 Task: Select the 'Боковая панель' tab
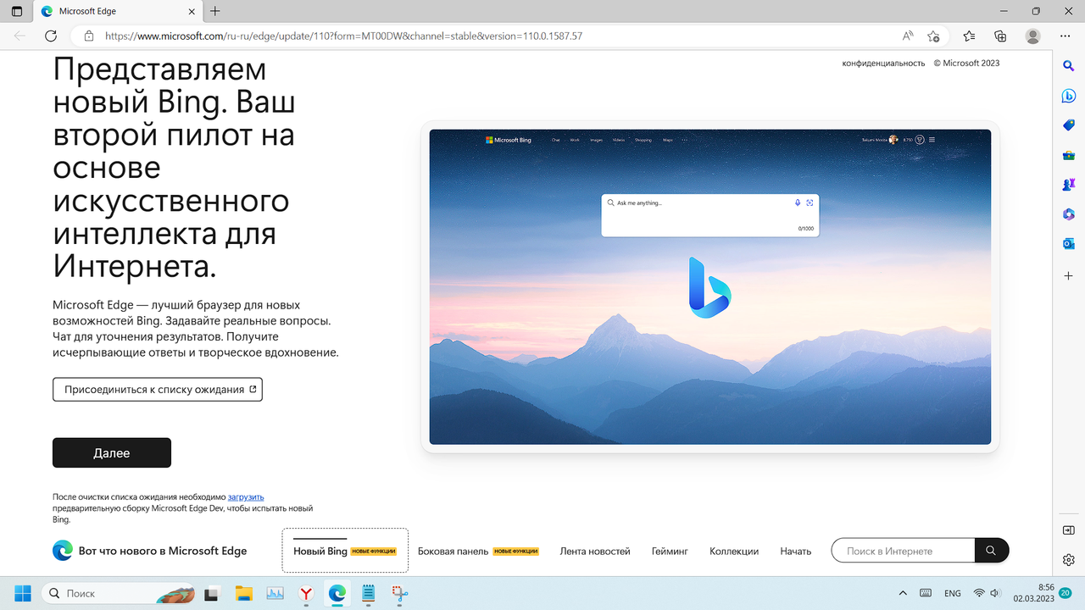[478, 551]
